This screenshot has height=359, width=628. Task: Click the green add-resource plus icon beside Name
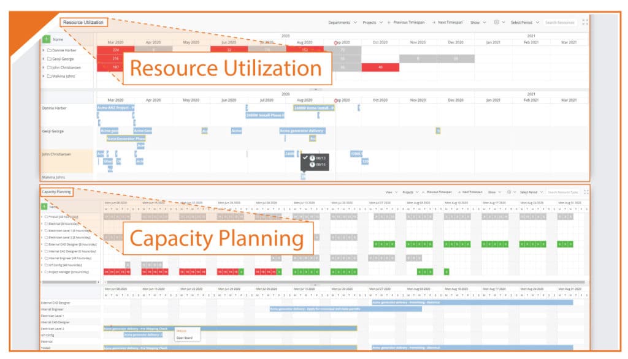(47, 39)
